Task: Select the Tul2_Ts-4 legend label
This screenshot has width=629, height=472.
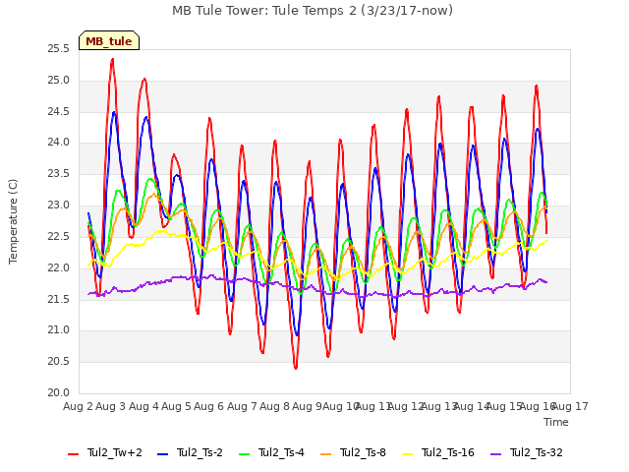Action: click(x=281, y=452)
